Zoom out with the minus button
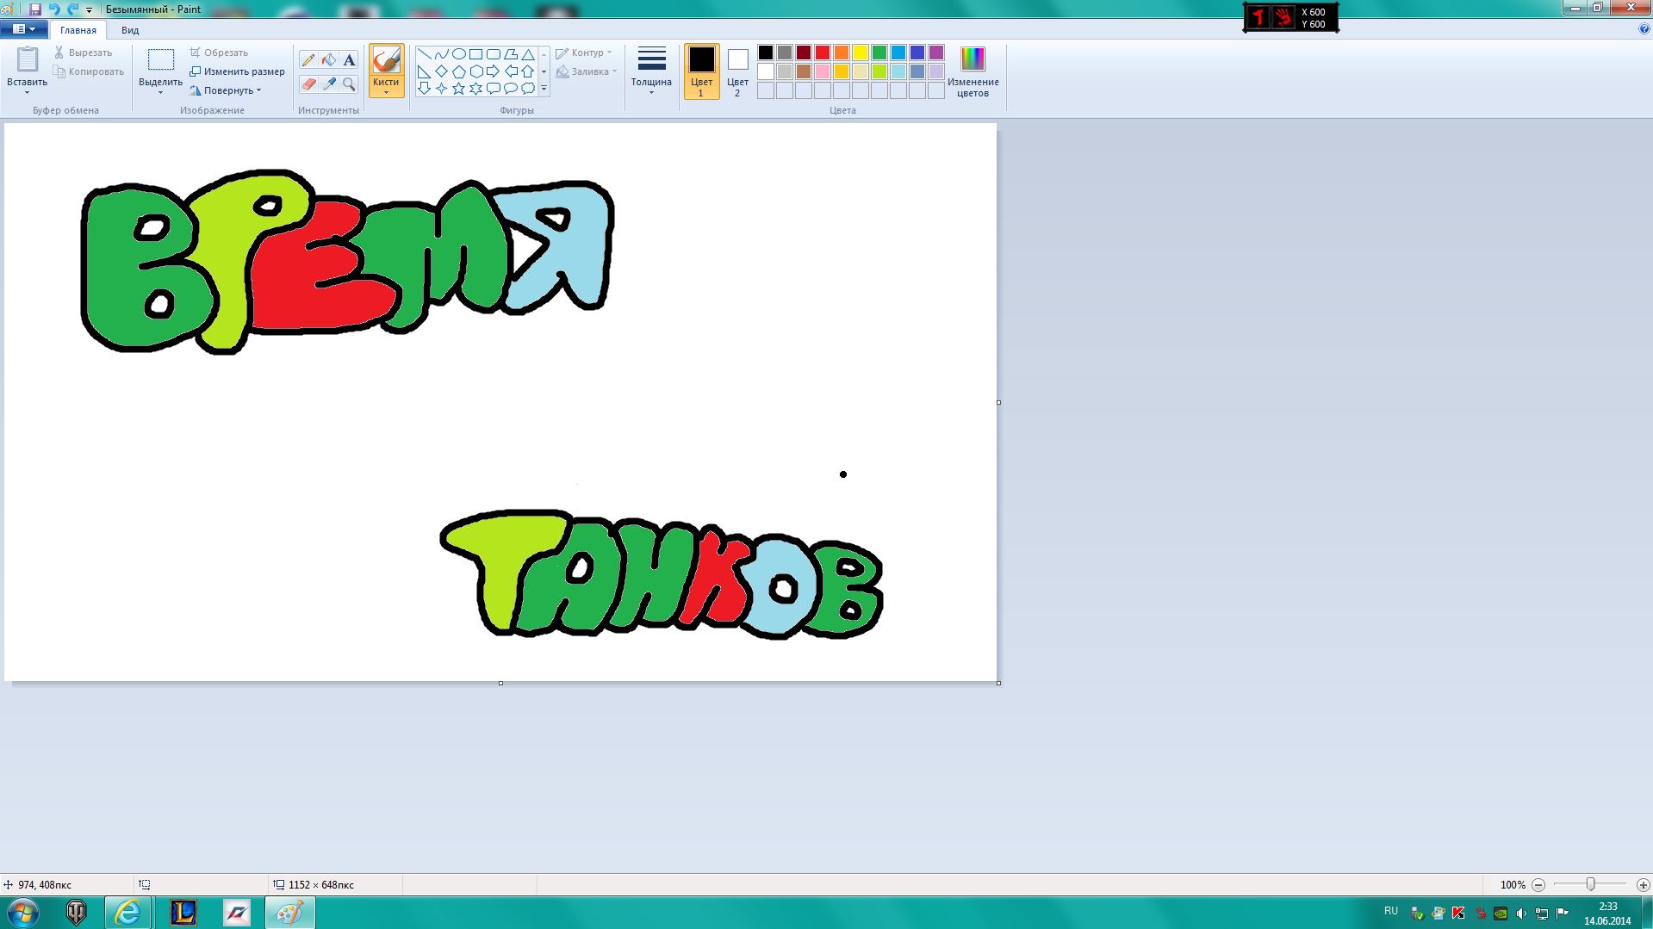 pyautogui.click(x=1538, y=884)
